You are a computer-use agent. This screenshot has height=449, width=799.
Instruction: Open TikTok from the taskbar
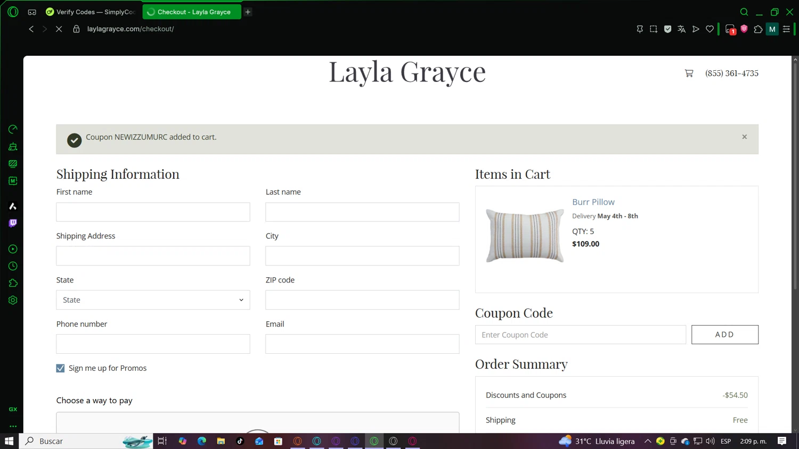(x=240, y=441)
